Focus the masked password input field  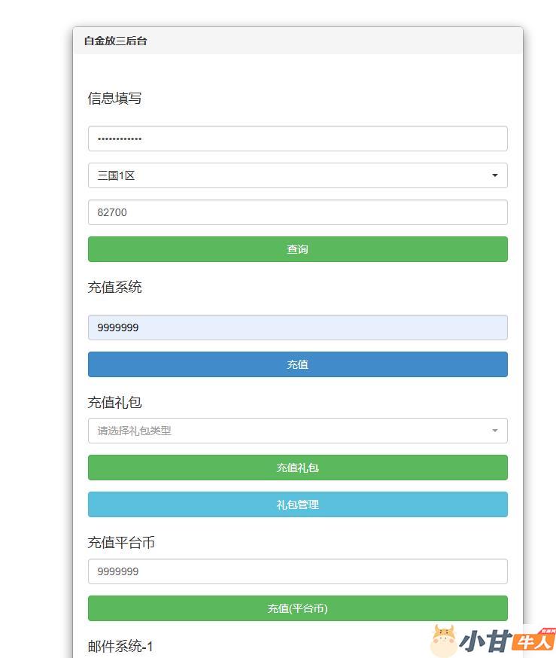297,139
